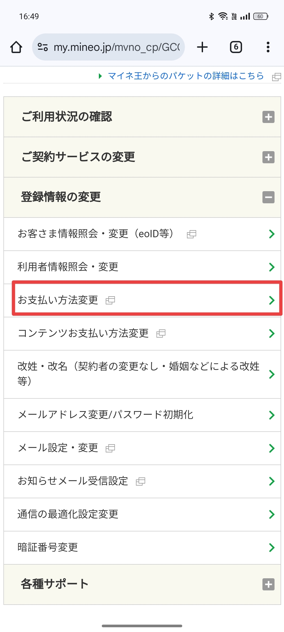
Task: Expand the ご契約サービスの変更 section
Action: 268,157
